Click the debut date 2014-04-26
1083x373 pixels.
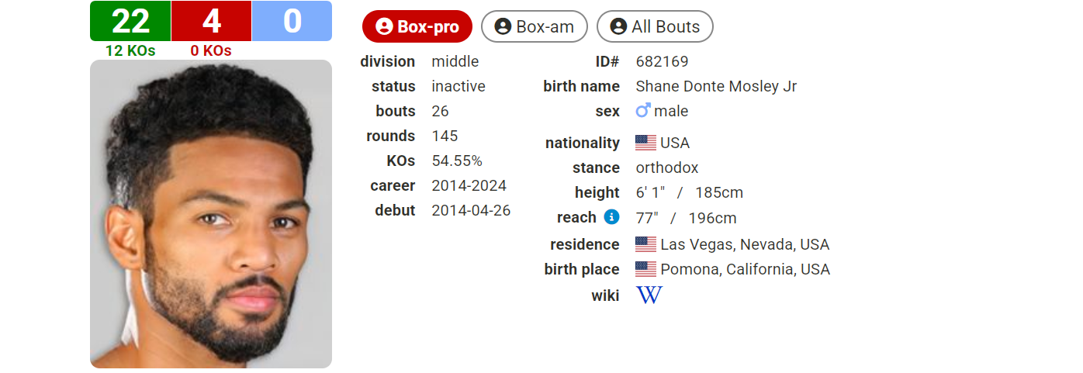click(x=471, y=210)
